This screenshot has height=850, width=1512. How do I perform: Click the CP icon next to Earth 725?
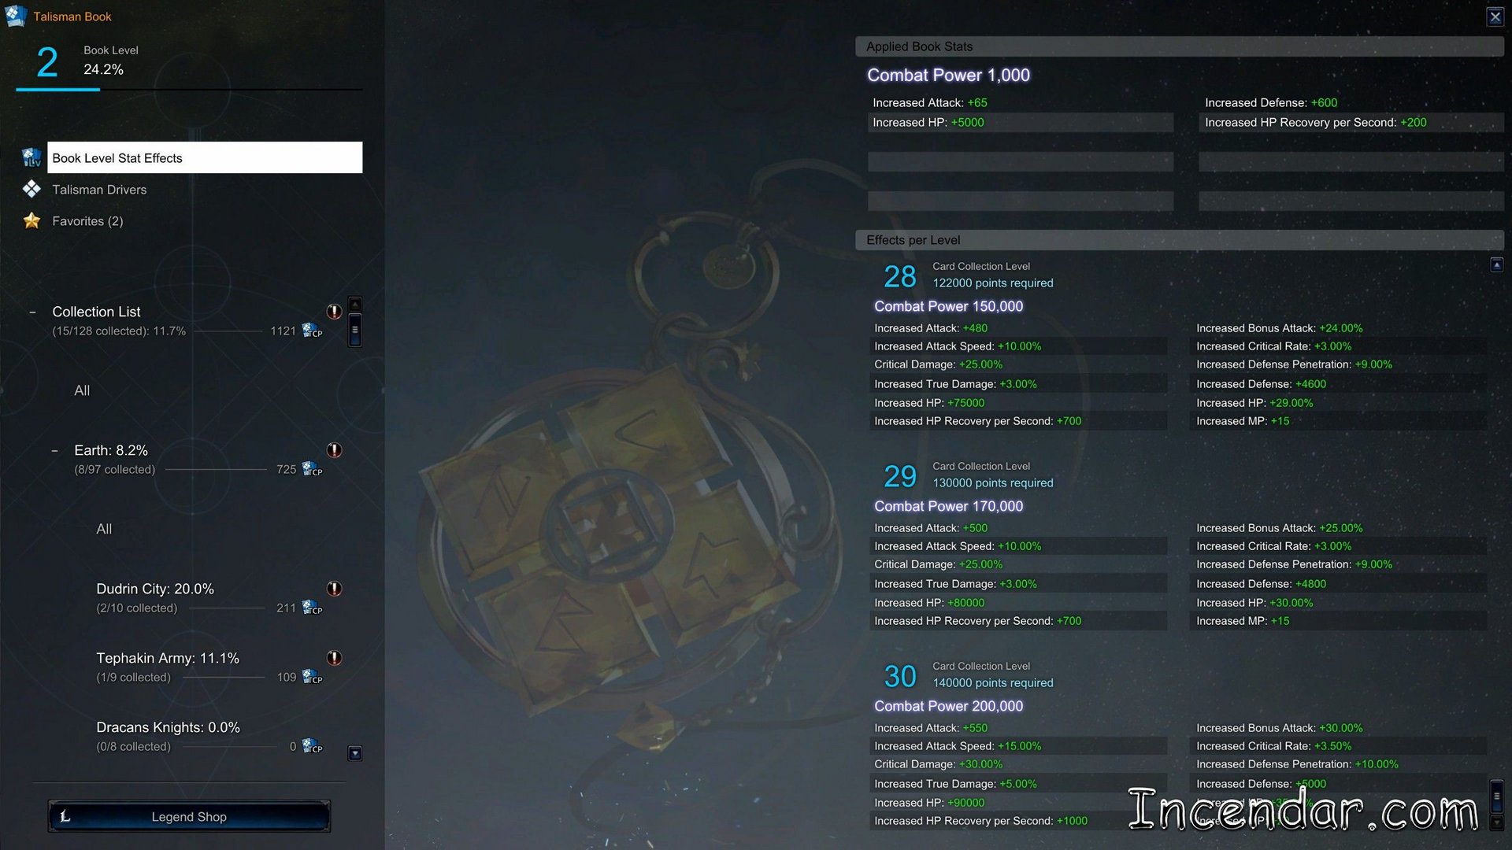(x=313, y=468)
